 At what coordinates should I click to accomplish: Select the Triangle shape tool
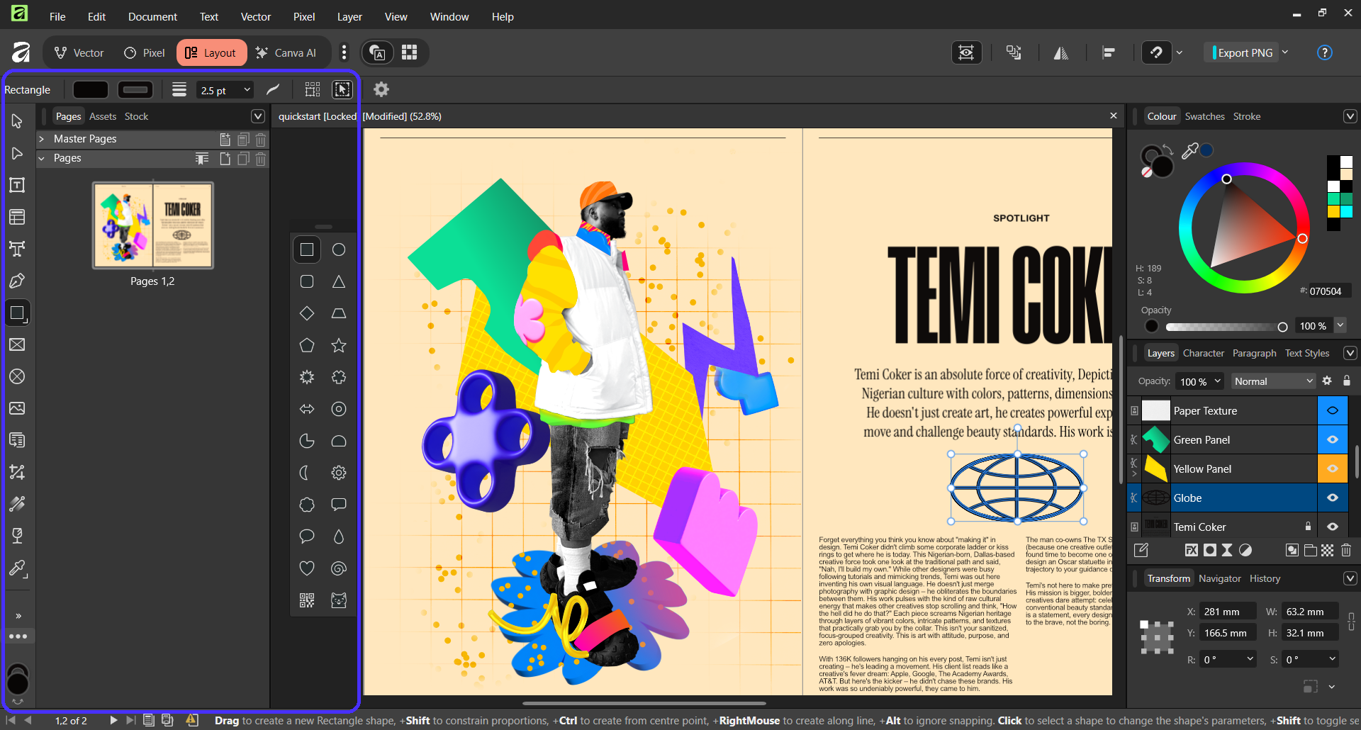point(339,282)
